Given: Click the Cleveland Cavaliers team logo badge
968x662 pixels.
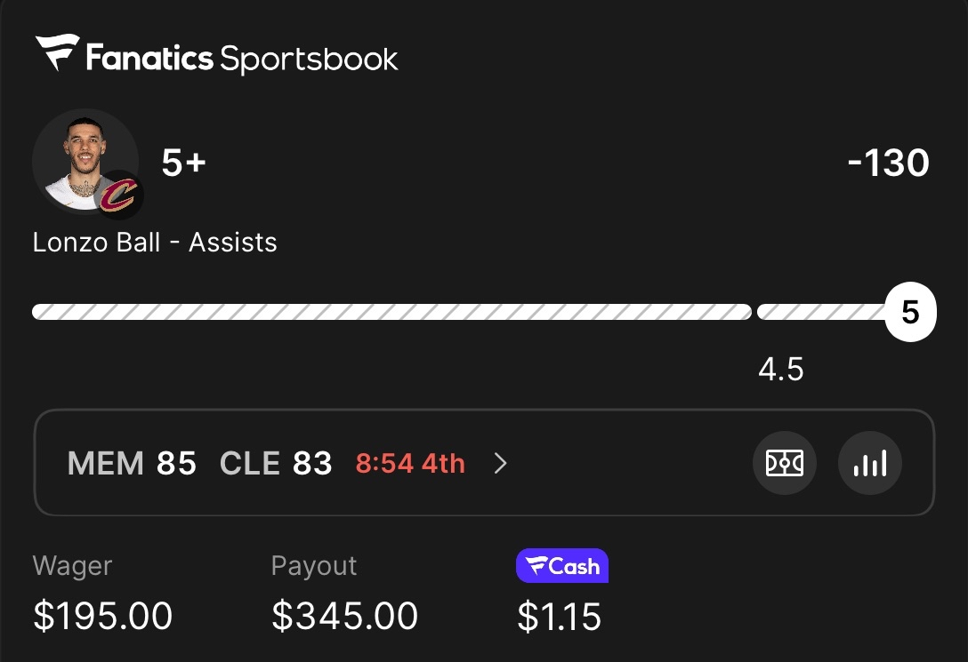Looking at the screenshot, I should pyautogui.click(x=117, y=195).
